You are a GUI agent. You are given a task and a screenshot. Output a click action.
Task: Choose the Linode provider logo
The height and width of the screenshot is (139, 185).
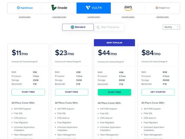click(x=59, y=8)
